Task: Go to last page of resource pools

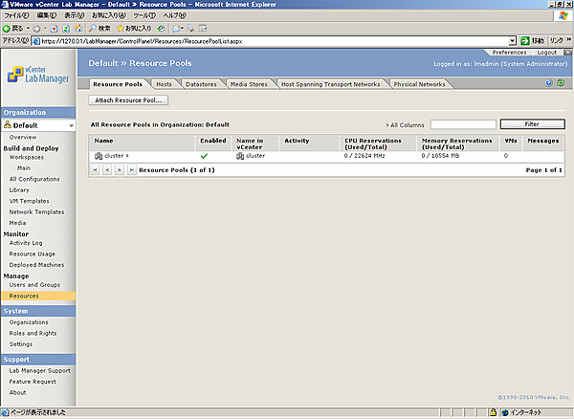Action: tap(130, 169)
